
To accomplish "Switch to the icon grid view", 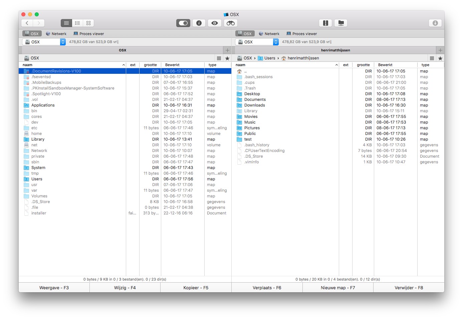I will [x=88, y=23].
